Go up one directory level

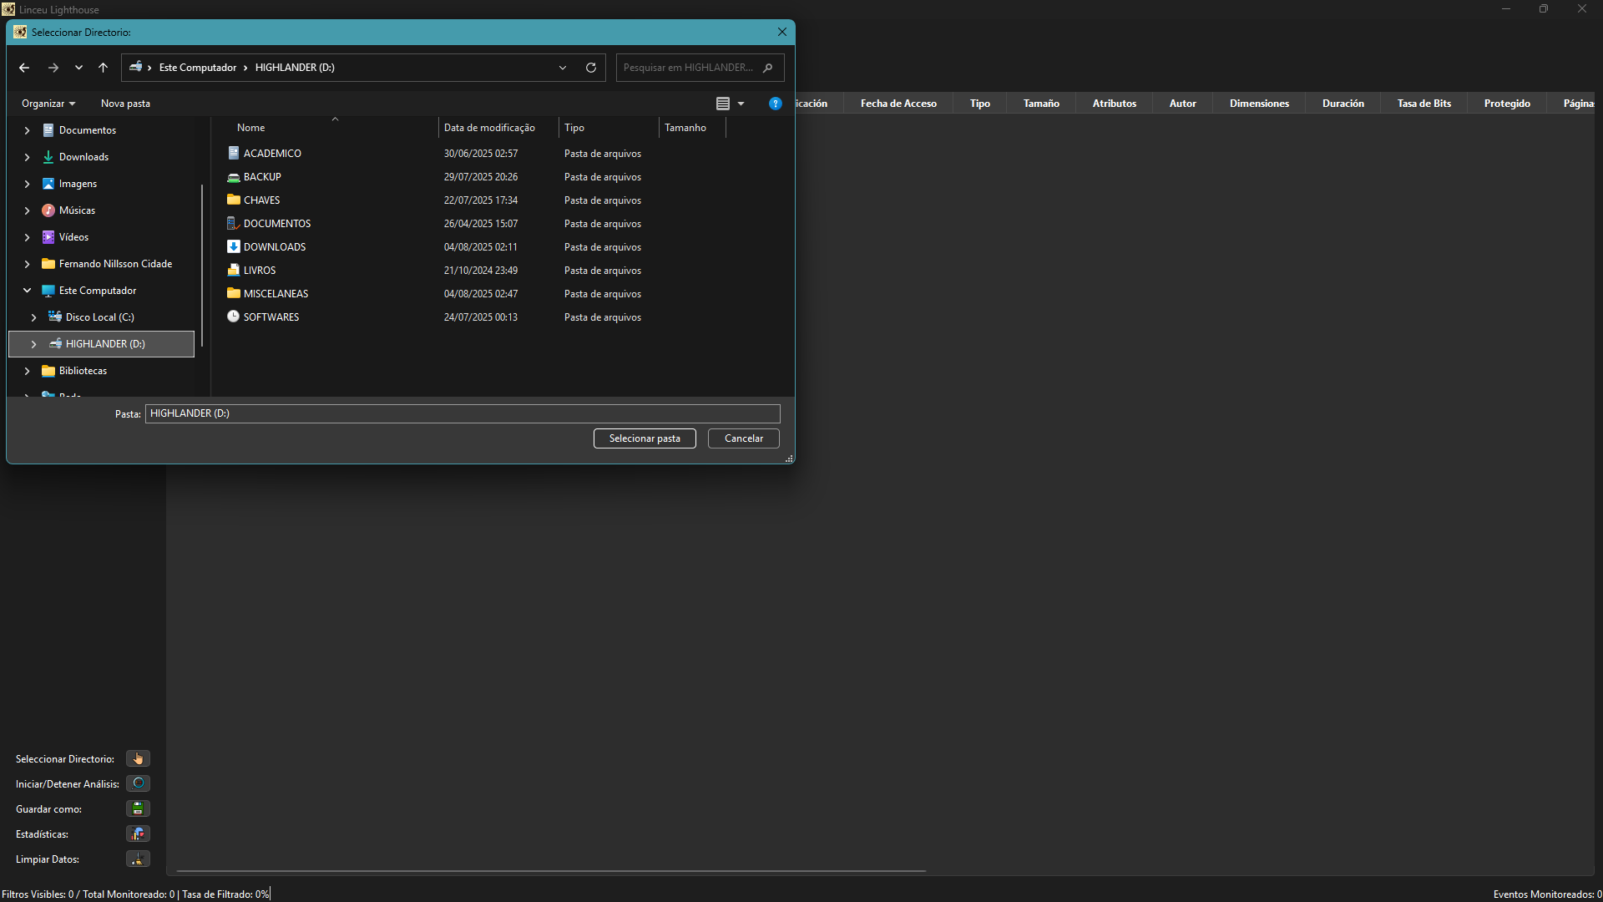[x=103, y=68]
